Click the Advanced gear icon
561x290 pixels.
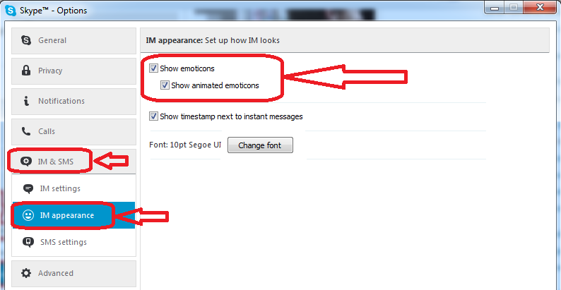(26, 273)
